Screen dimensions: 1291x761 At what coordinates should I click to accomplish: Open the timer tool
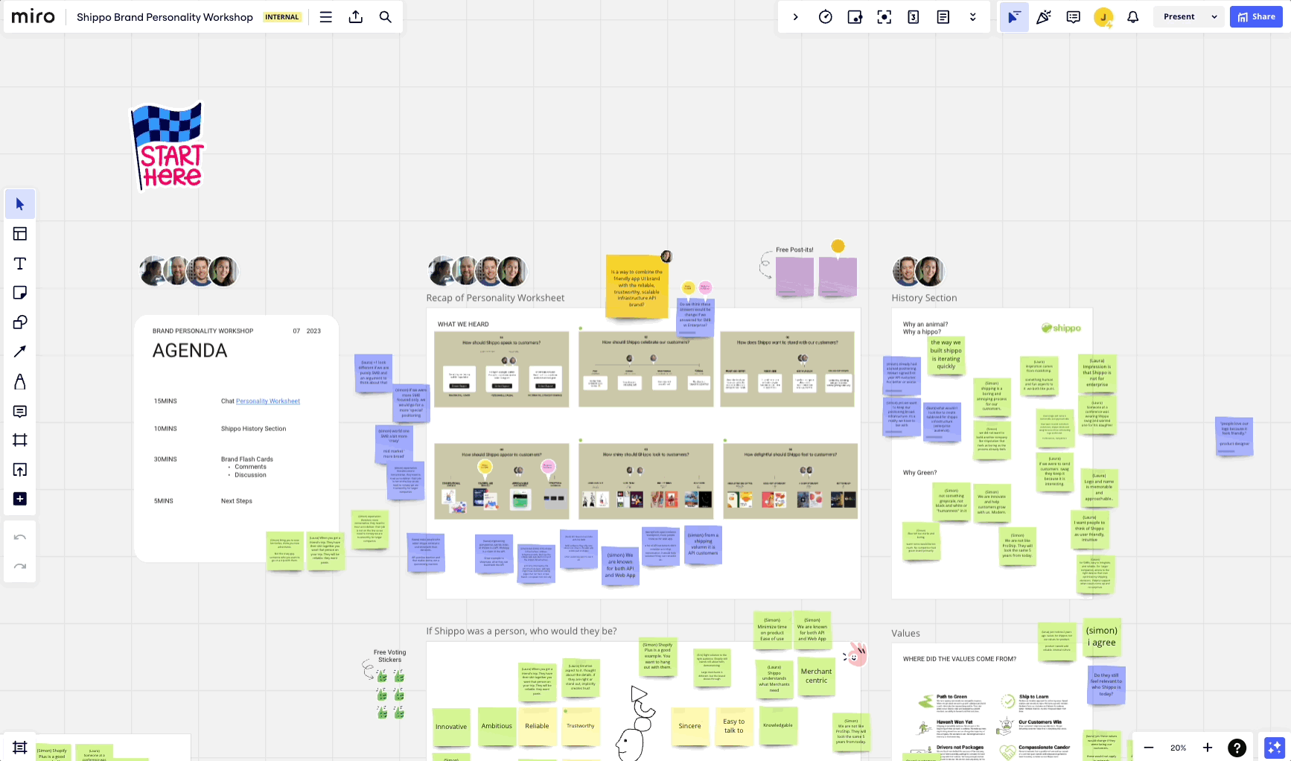[x=826, y=17]
